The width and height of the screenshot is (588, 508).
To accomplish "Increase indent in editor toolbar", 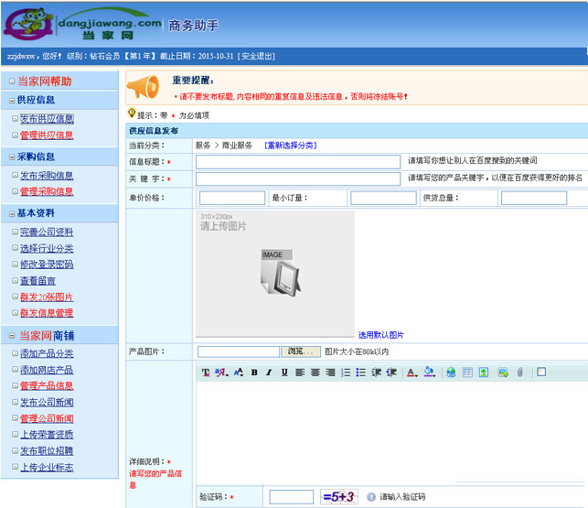I will pyautogui.click(x=391, y=373).
